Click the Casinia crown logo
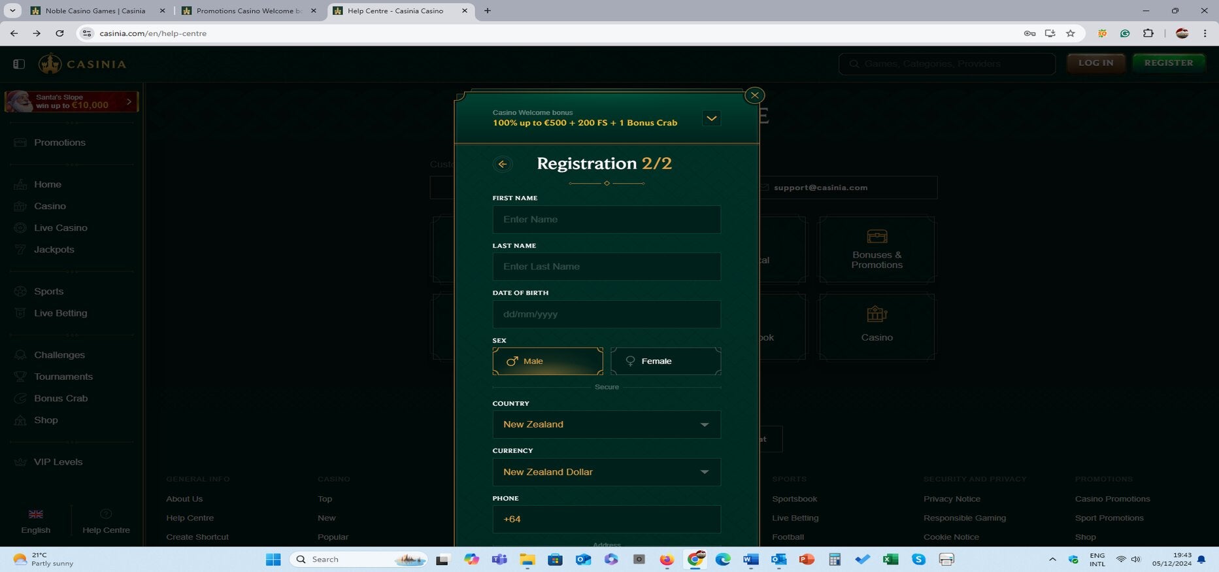 [x=50, y=63]
